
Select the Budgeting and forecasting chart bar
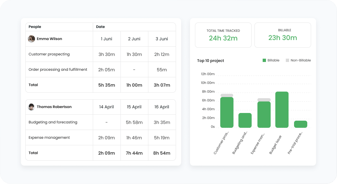245,120
